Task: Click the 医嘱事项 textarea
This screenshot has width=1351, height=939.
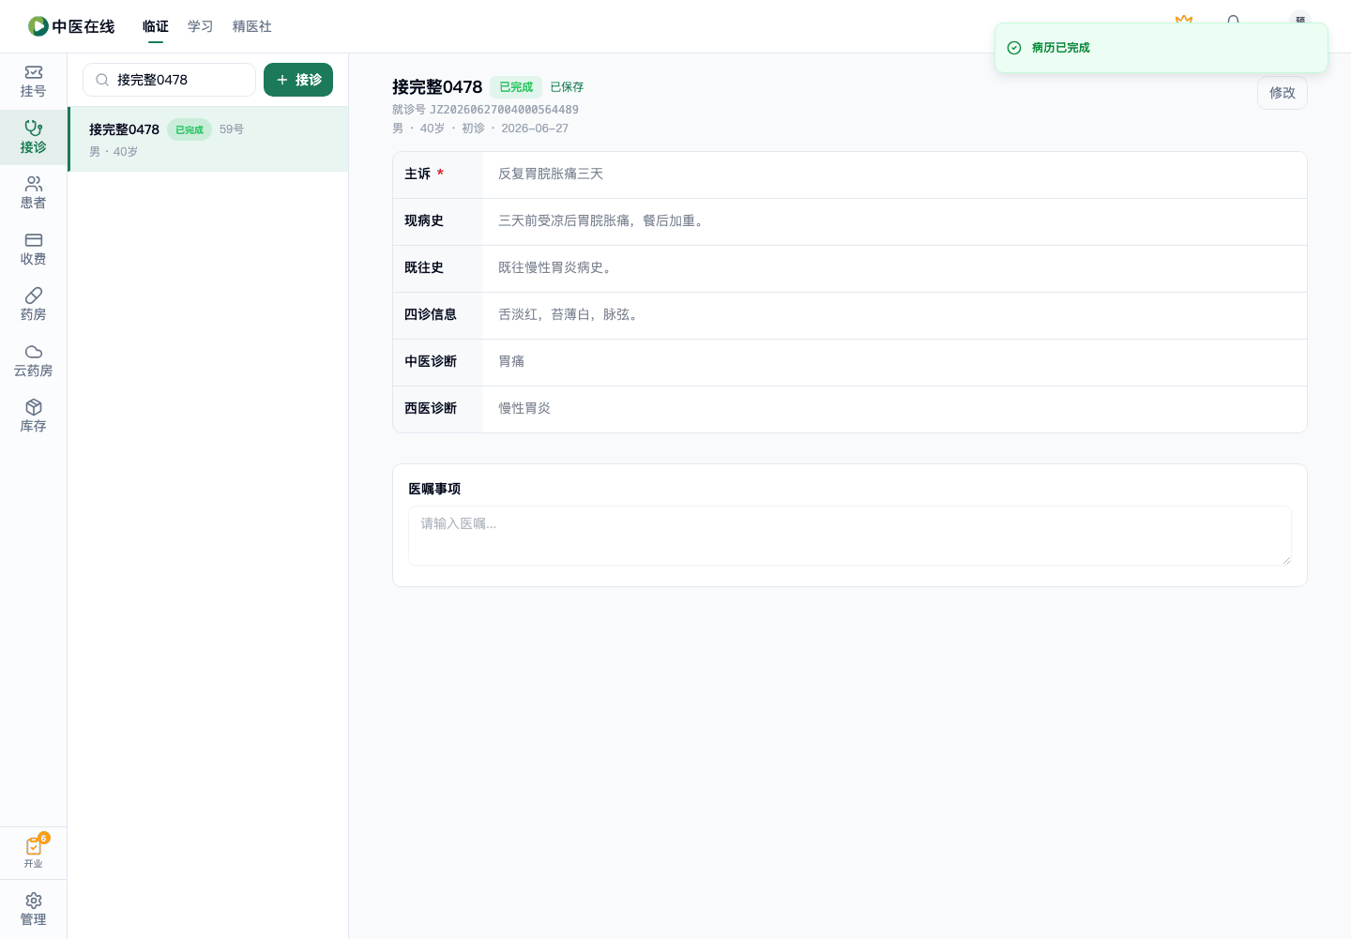Action: [x=850, y=536]
